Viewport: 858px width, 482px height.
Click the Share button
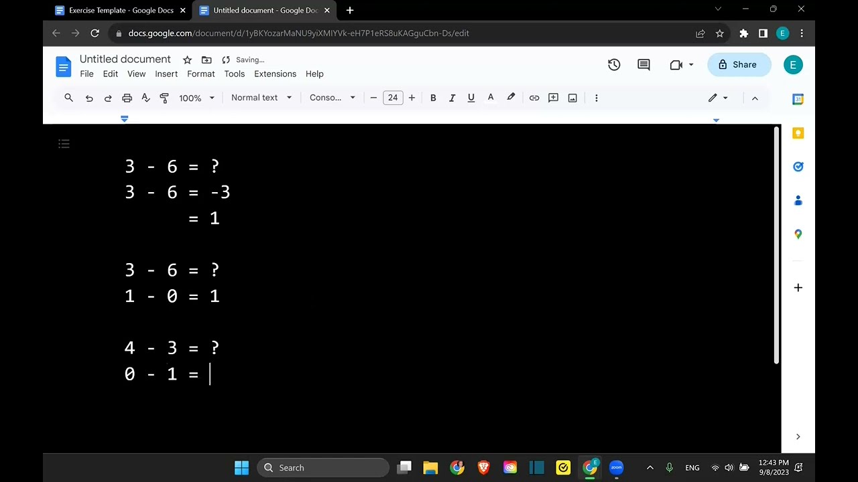coord(739,65)
